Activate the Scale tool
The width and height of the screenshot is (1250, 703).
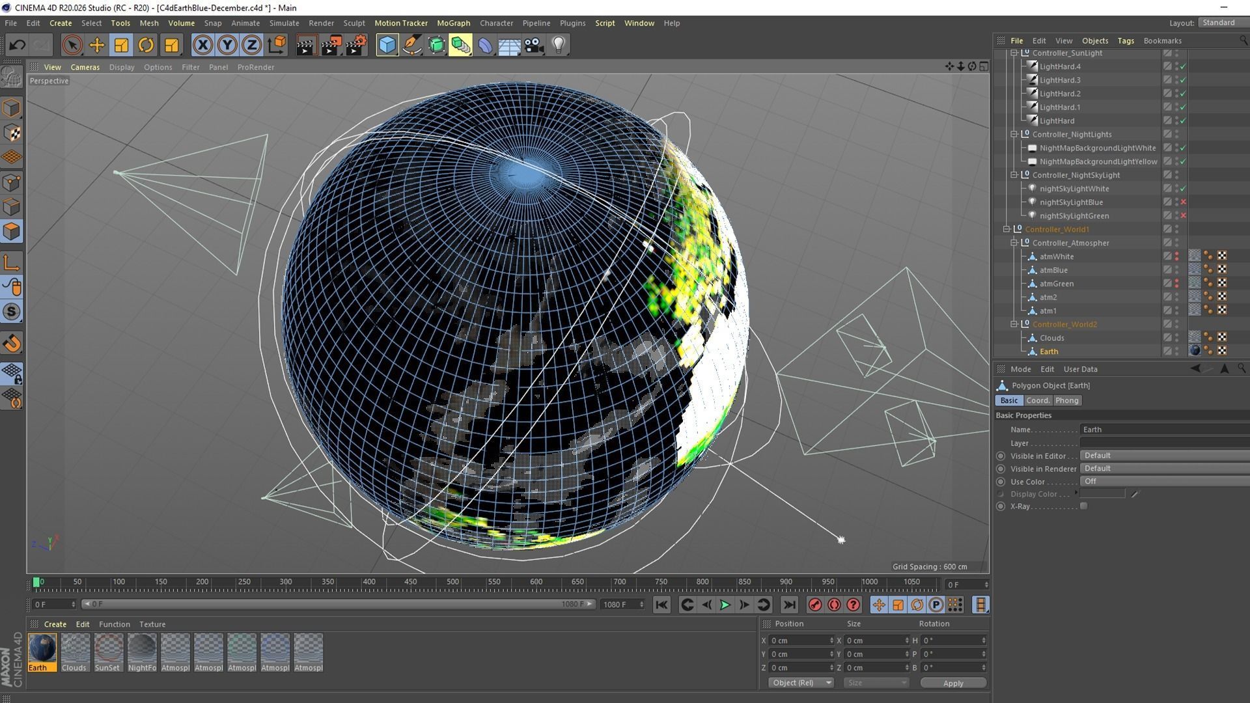click(121, 45)
